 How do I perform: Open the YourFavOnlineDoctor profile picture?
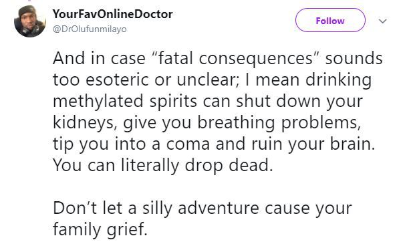[x=30, y=21]
